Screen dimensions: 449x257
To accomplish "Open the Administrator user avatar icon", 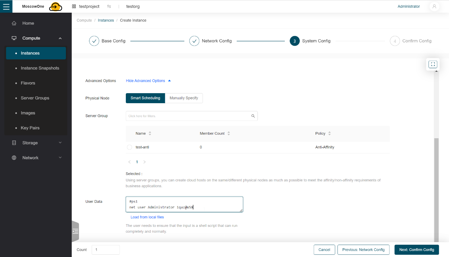I will click(x=434, y=6).
